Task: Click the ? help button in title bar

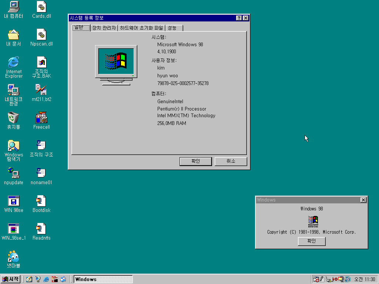Action: click(239, 18)
